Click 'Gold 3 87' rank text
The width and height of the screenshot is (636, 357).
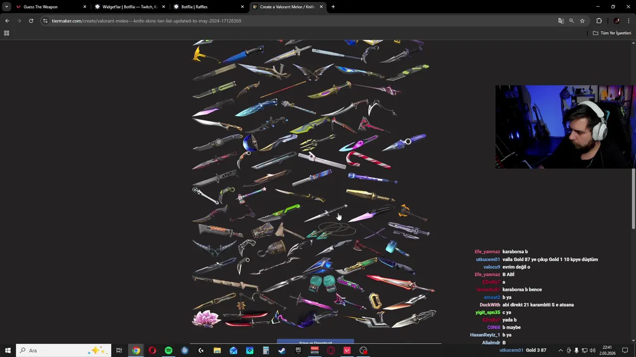pos(536,350)
